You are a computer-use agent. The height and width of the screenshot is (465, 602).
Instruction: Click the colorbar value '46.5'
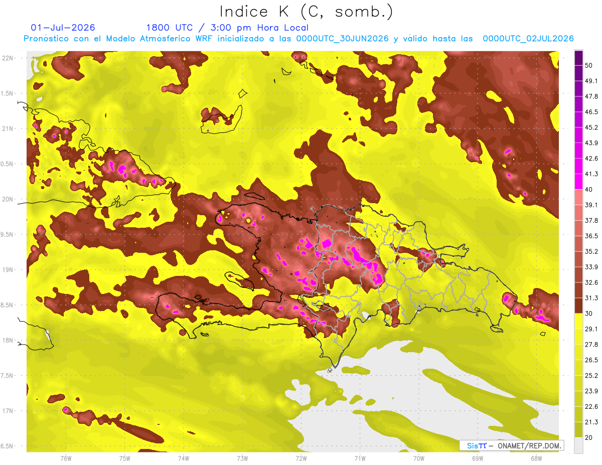click(591, 112)
